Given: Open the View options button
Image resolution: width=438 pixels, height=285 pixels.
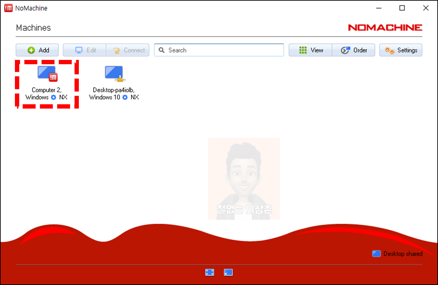Looking at the screenshot, I should [310, 50].
